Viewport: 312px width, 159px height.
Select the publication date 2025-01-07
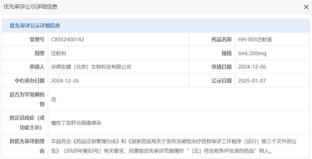click(252, 81)
